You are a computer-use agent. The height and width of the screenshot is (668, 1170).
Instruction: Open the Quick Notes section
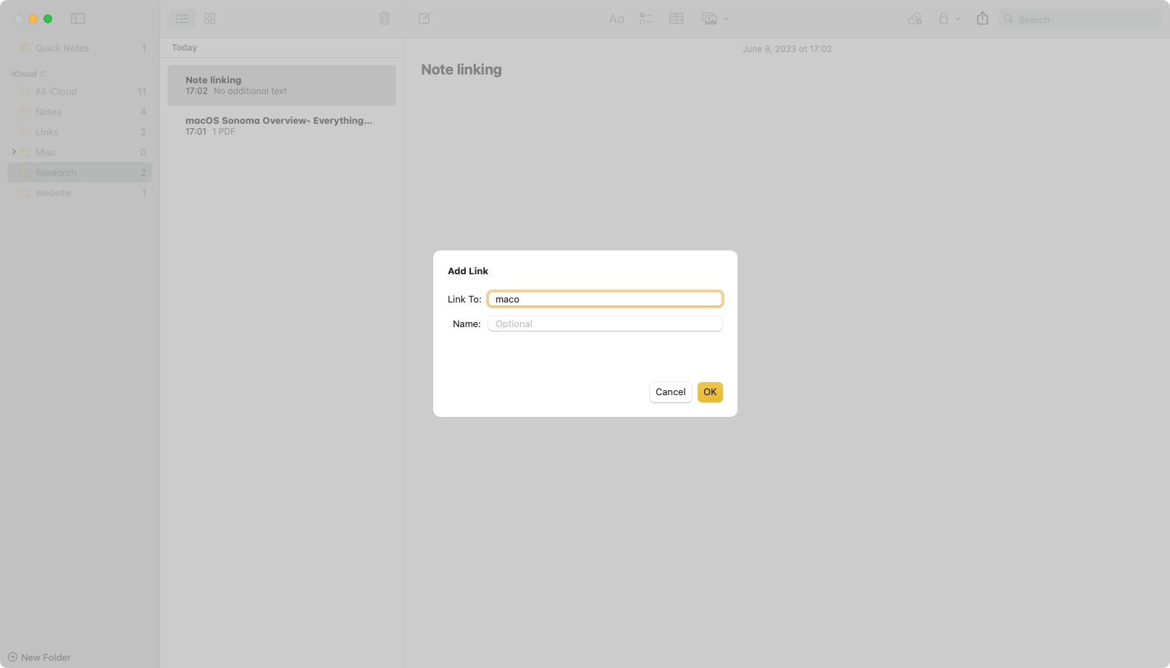[x=62, y=48]
